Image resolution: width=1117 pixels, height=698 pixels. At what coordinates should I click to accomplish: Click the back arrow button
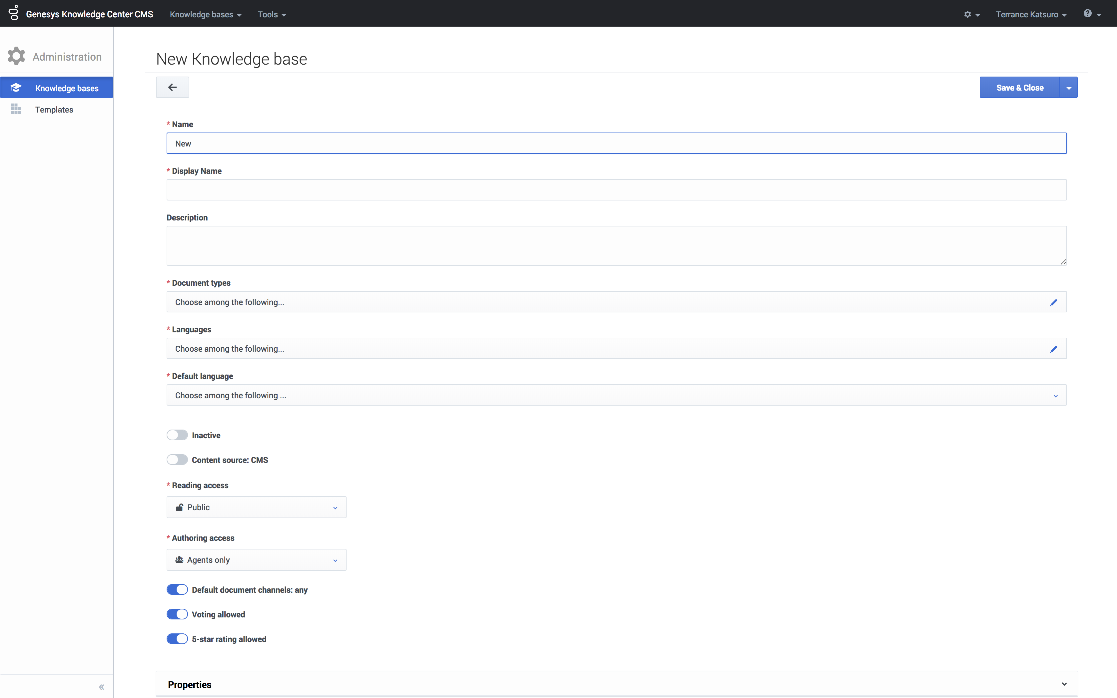pyautogui.click(x=172, y=87)
